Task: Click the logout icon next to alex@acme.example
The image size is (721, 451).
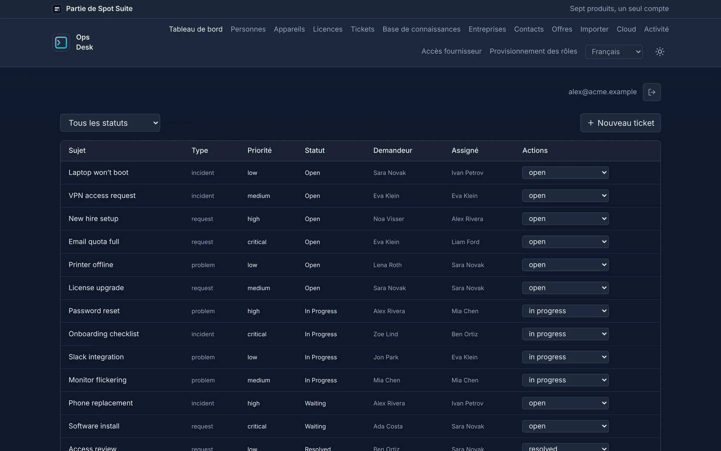Action: point(652,92)
